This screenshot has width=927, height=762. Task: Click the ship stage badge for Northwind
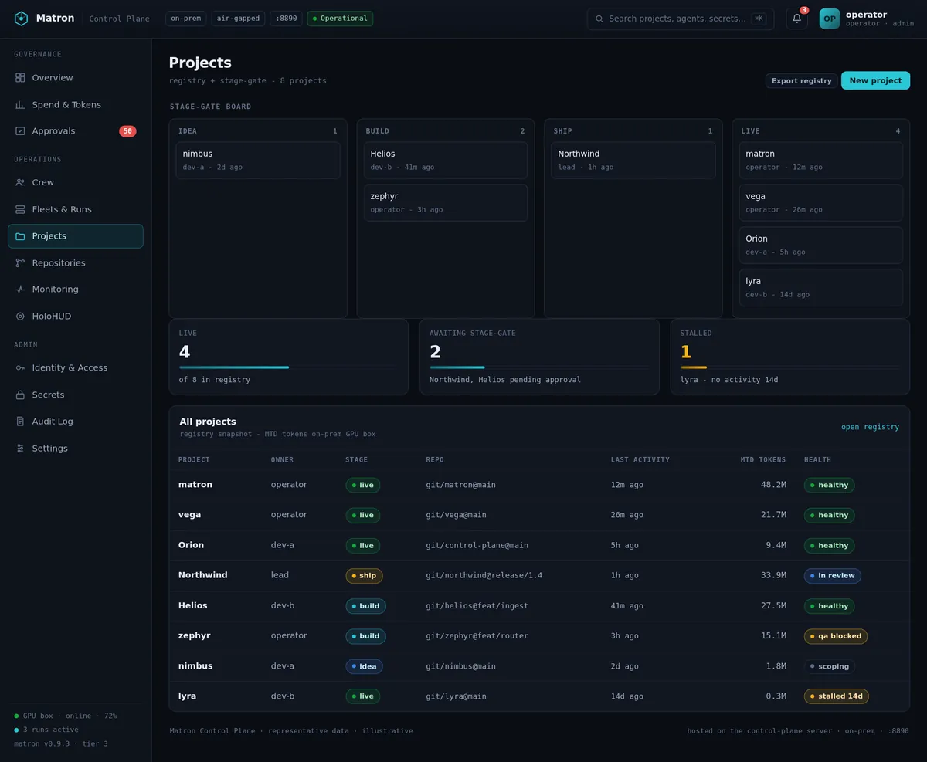pyautogui.click(x=364, y=576)
